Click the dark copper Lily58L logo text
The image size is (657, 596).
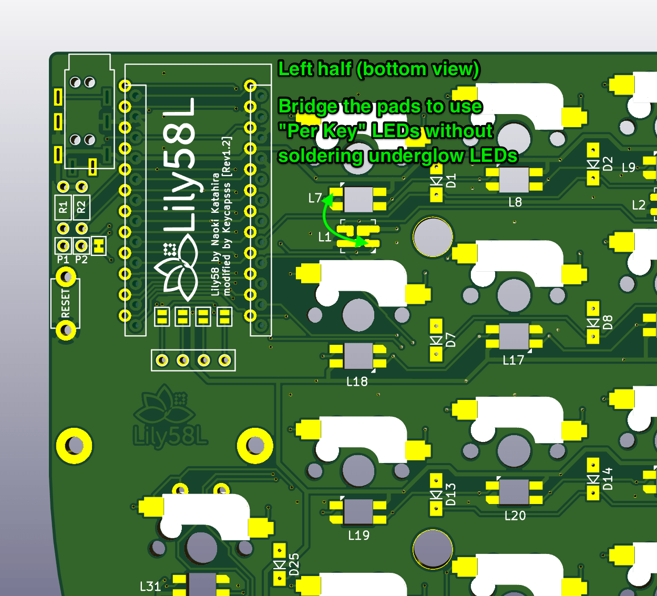170,436
